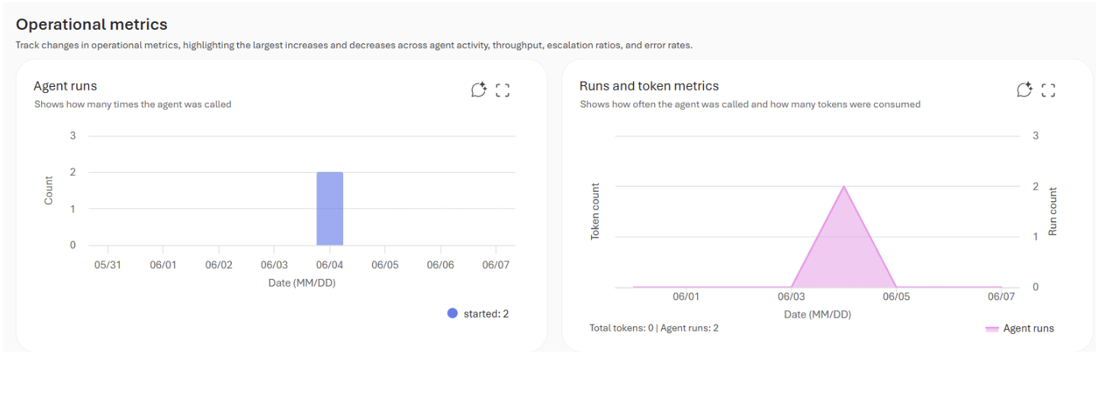
Task: Open AI insights icon on Agent runs card
Action: click(479, 91)
